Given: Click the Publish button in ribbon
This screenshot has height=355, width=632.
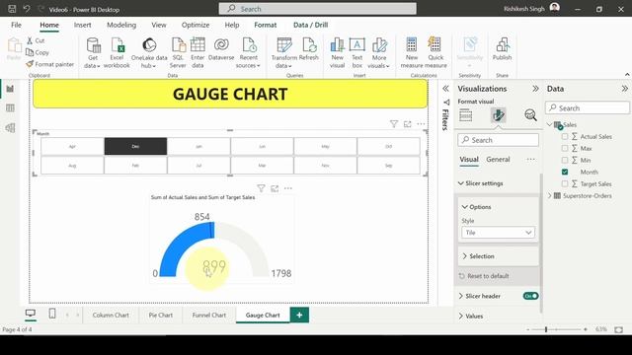Looking at the screenshot, I should (502, 48).
